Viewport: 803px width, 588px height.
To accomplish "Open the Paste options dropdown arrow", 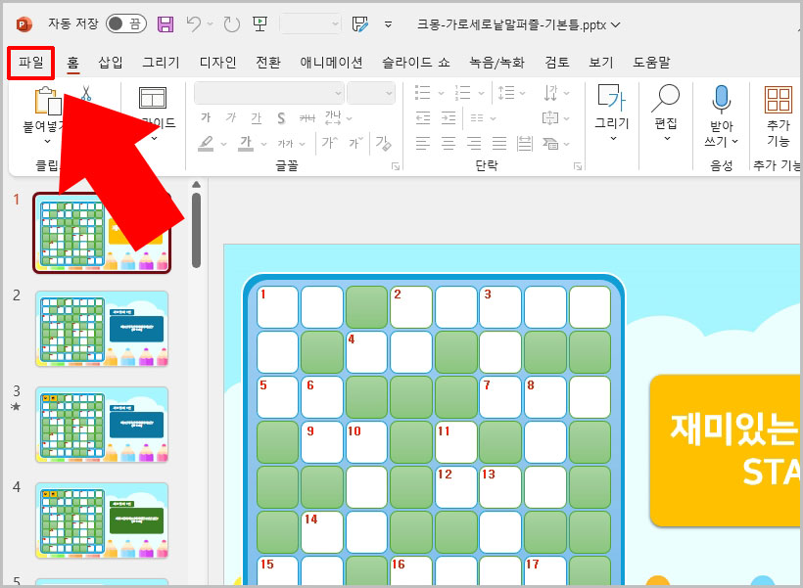I will pyautogui.click(x=47, y=141).
